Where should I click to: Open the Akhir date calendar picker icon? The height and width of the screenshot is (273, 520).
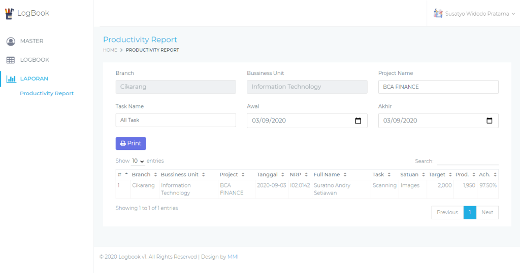pyautogui.click(x=489, y=121)
